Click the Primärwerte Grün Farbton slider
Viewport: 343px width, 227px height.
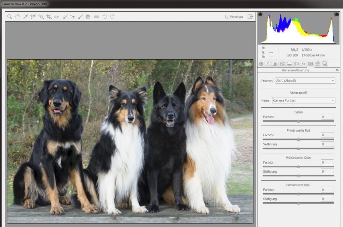[298, 167]
